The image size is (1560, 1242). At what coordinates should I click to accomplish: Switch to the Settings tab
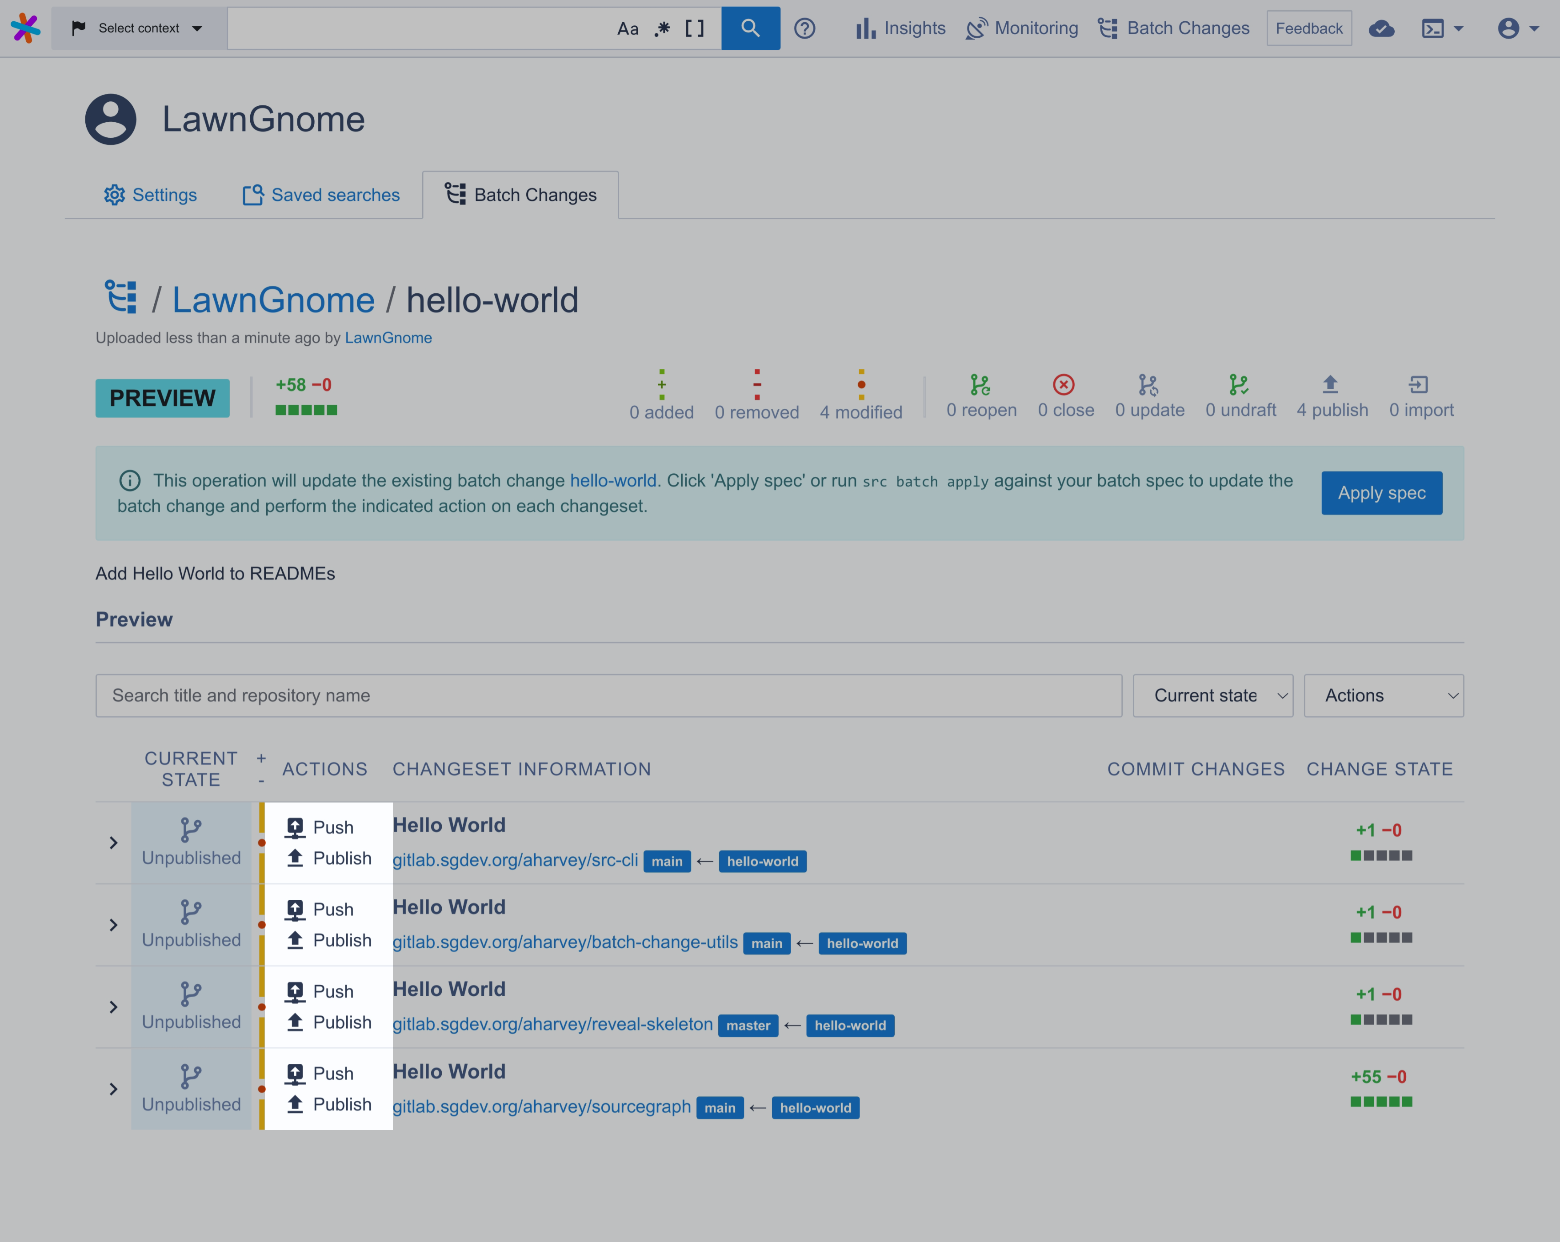[x=150, y=195]
